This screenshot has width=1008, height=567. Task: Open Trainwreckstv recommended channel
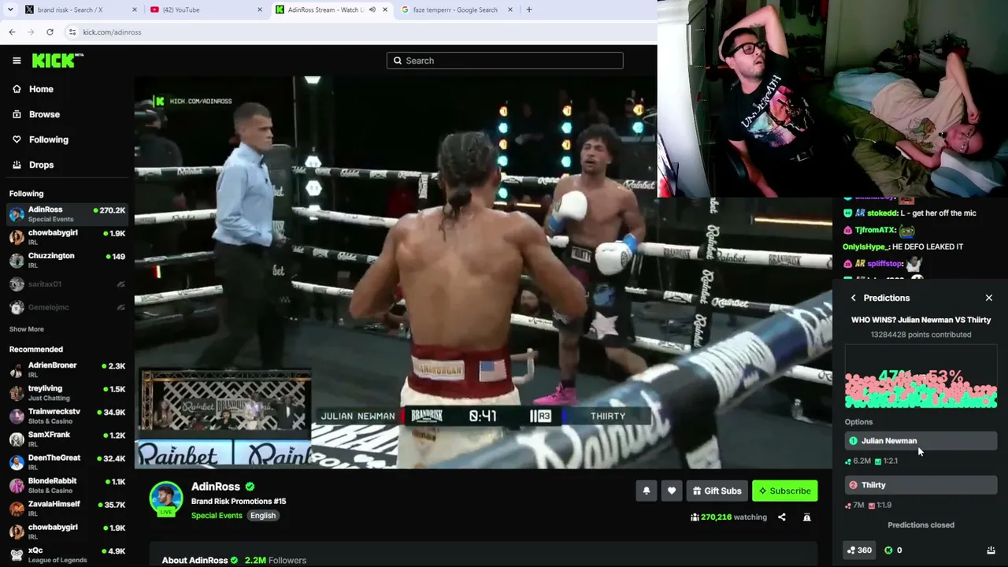pos(67,416)
